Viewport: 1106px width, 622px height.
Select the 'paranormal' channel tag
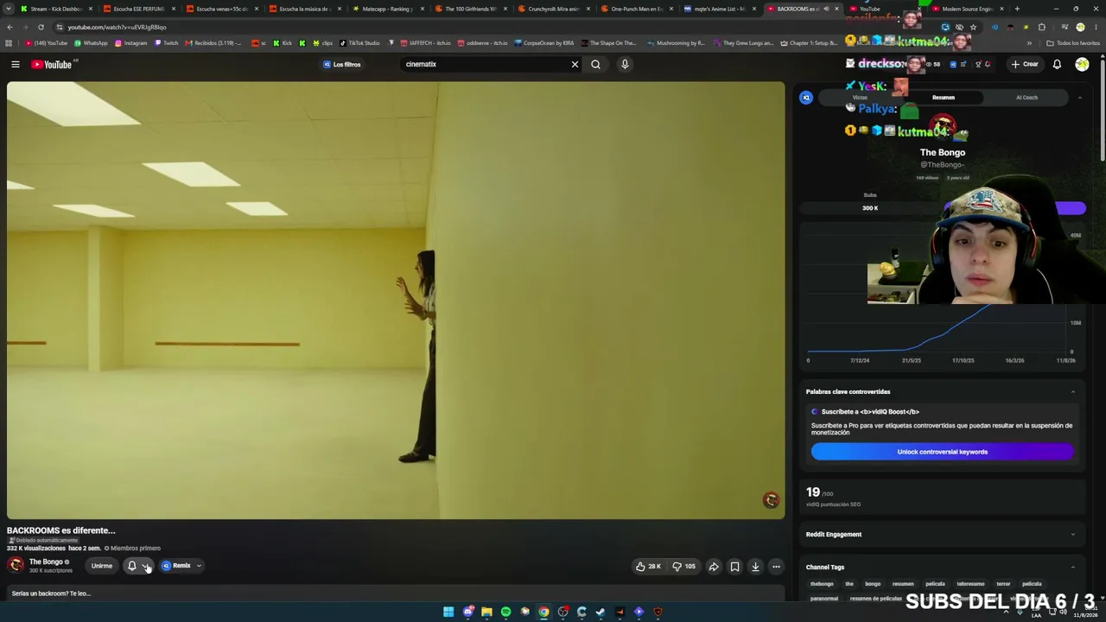(824, 599)
